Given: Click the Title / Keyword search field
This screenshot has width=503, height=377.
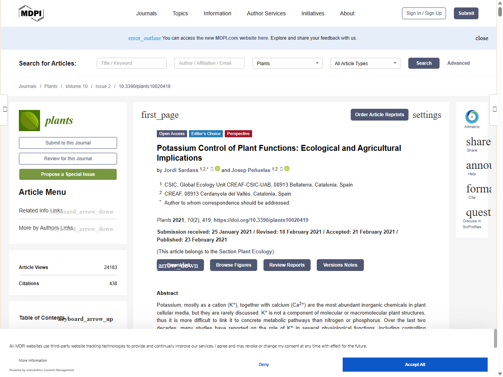Looking at the screenshot, I should coord(131,63).
